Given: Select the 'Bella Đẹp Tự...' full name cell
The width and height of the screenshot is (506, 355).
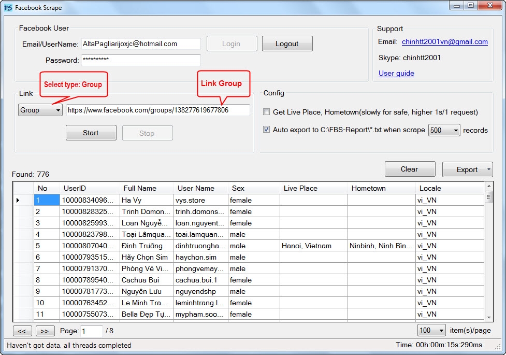Looking at the screenshot, I should coord(147,314).
